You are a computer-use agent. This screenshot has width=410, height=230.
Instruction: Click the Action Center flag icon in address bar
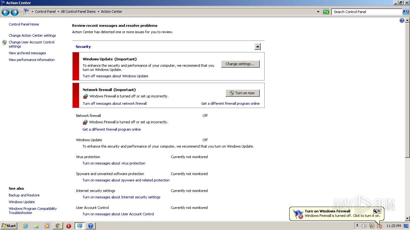(27, 11)
